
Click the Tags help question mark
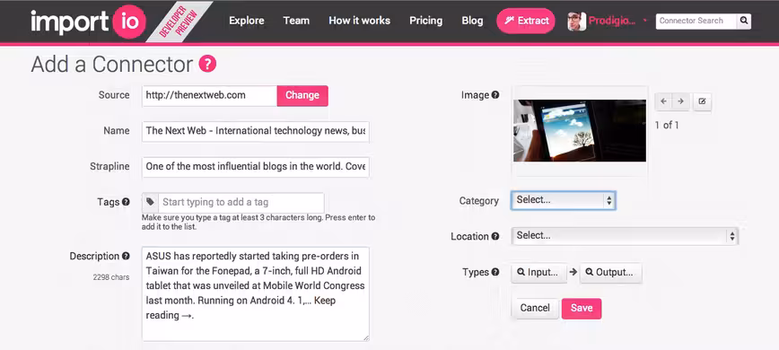(x=127, y=202)
